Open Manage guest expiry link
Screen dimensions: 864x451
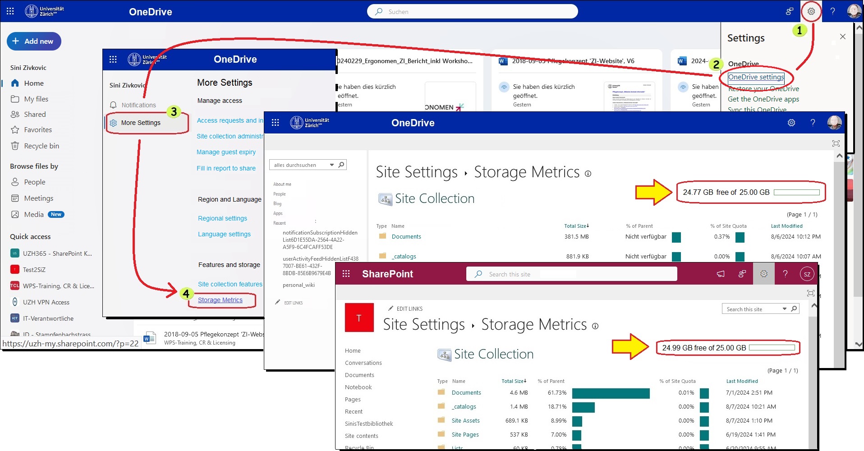[x=226, y=152]
